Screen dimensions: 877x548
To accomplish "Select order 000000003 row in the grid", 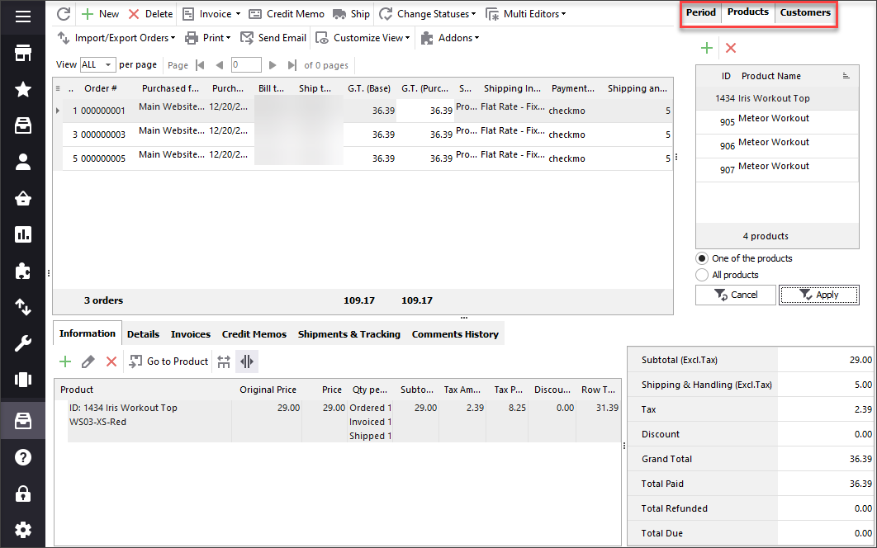I will click(102, 135).
